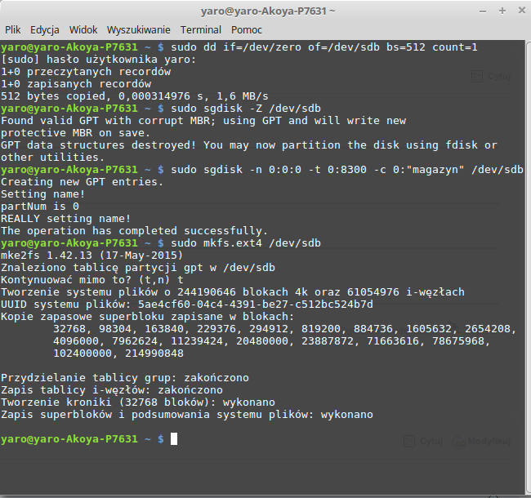Click the superblock number 32768

tap(69, 328)
